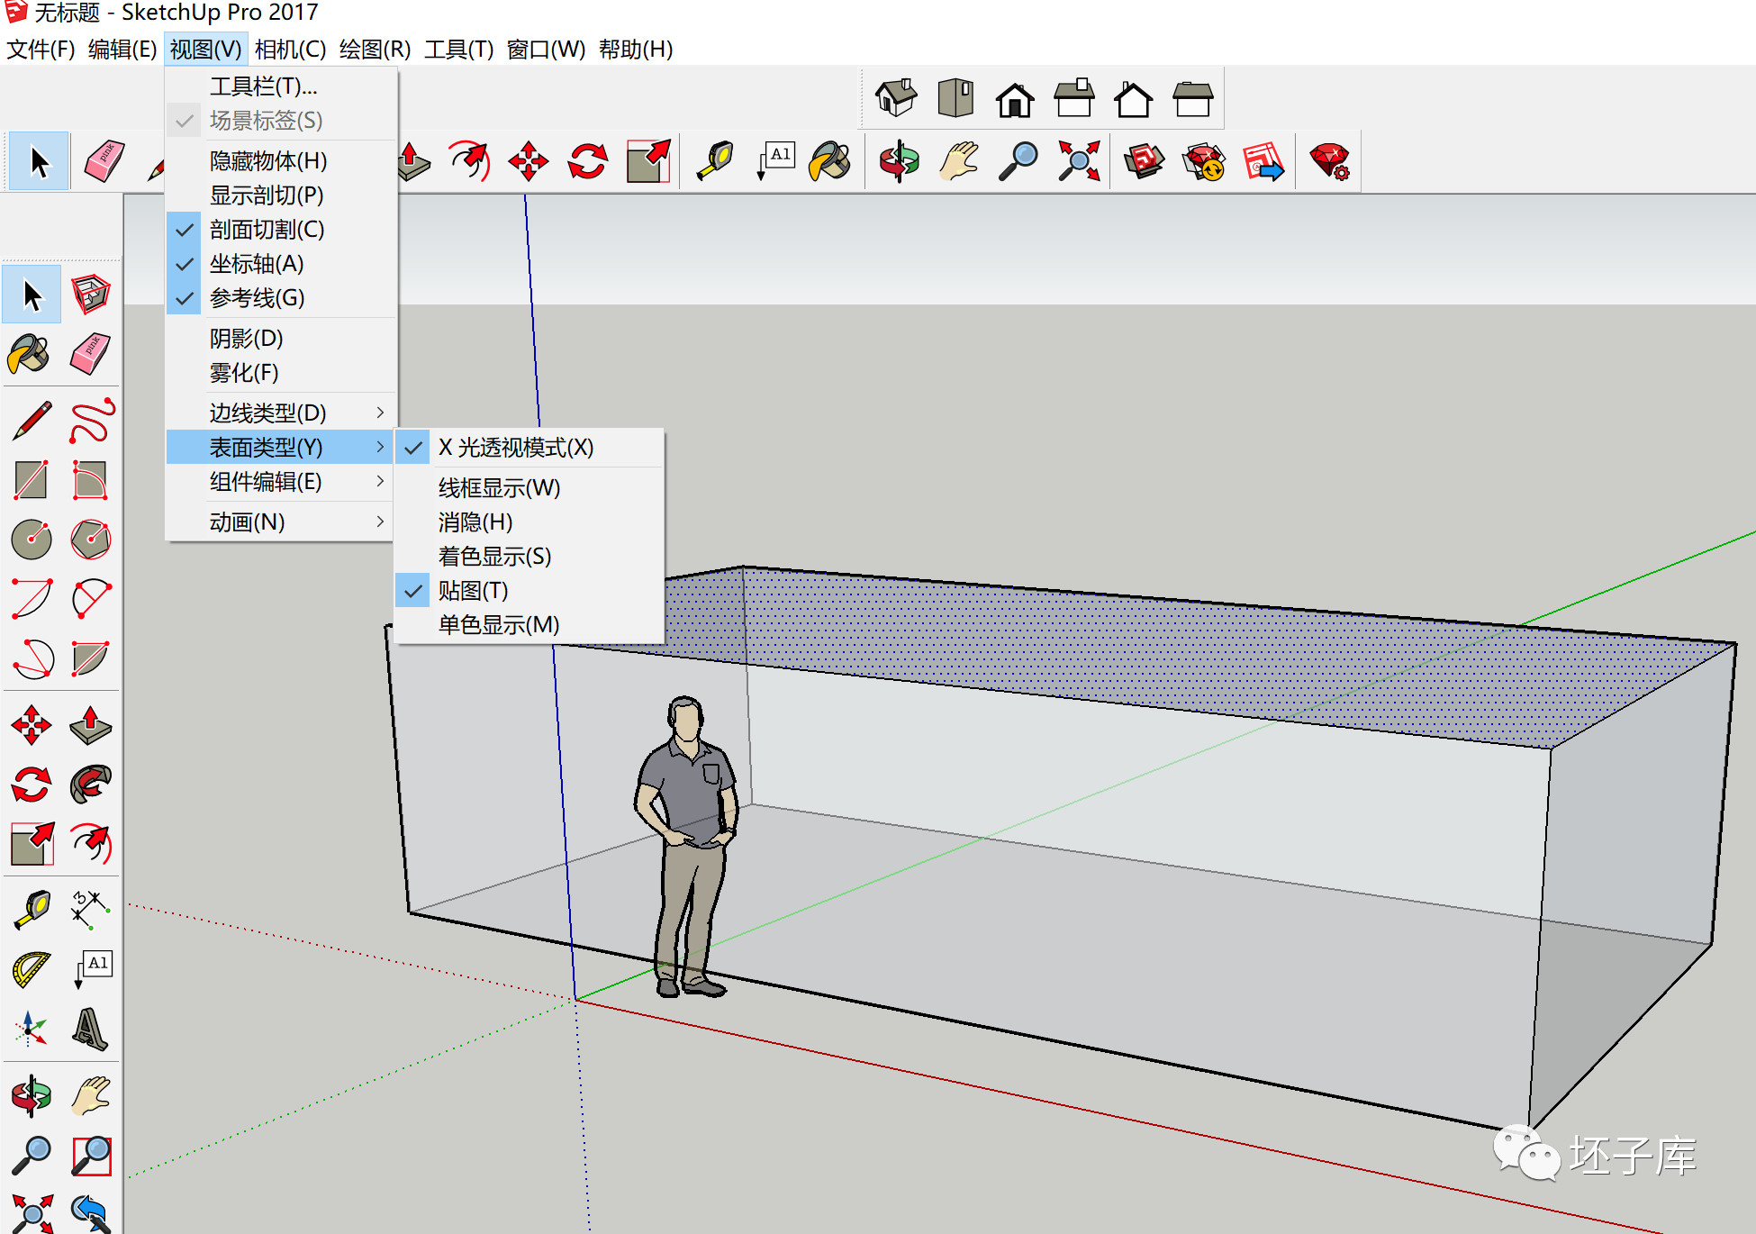Select the Text label tool in top toolbar
This screenshot has width=1756, height=1234.
775,162
